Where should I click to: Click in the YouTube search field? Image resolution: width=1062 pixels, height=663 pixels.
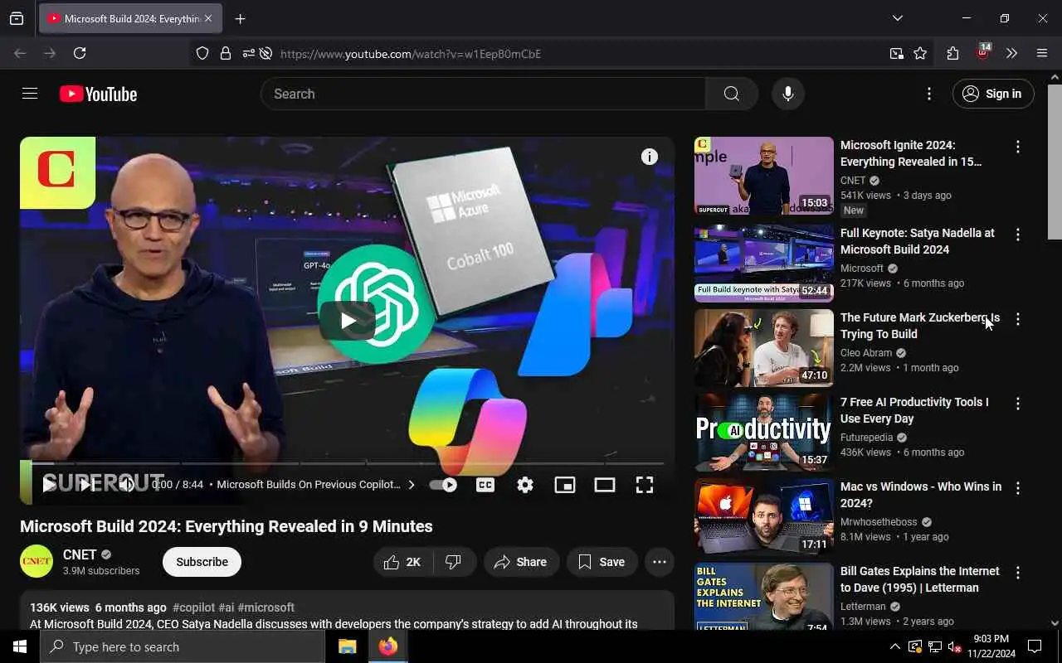click(483, 94)
